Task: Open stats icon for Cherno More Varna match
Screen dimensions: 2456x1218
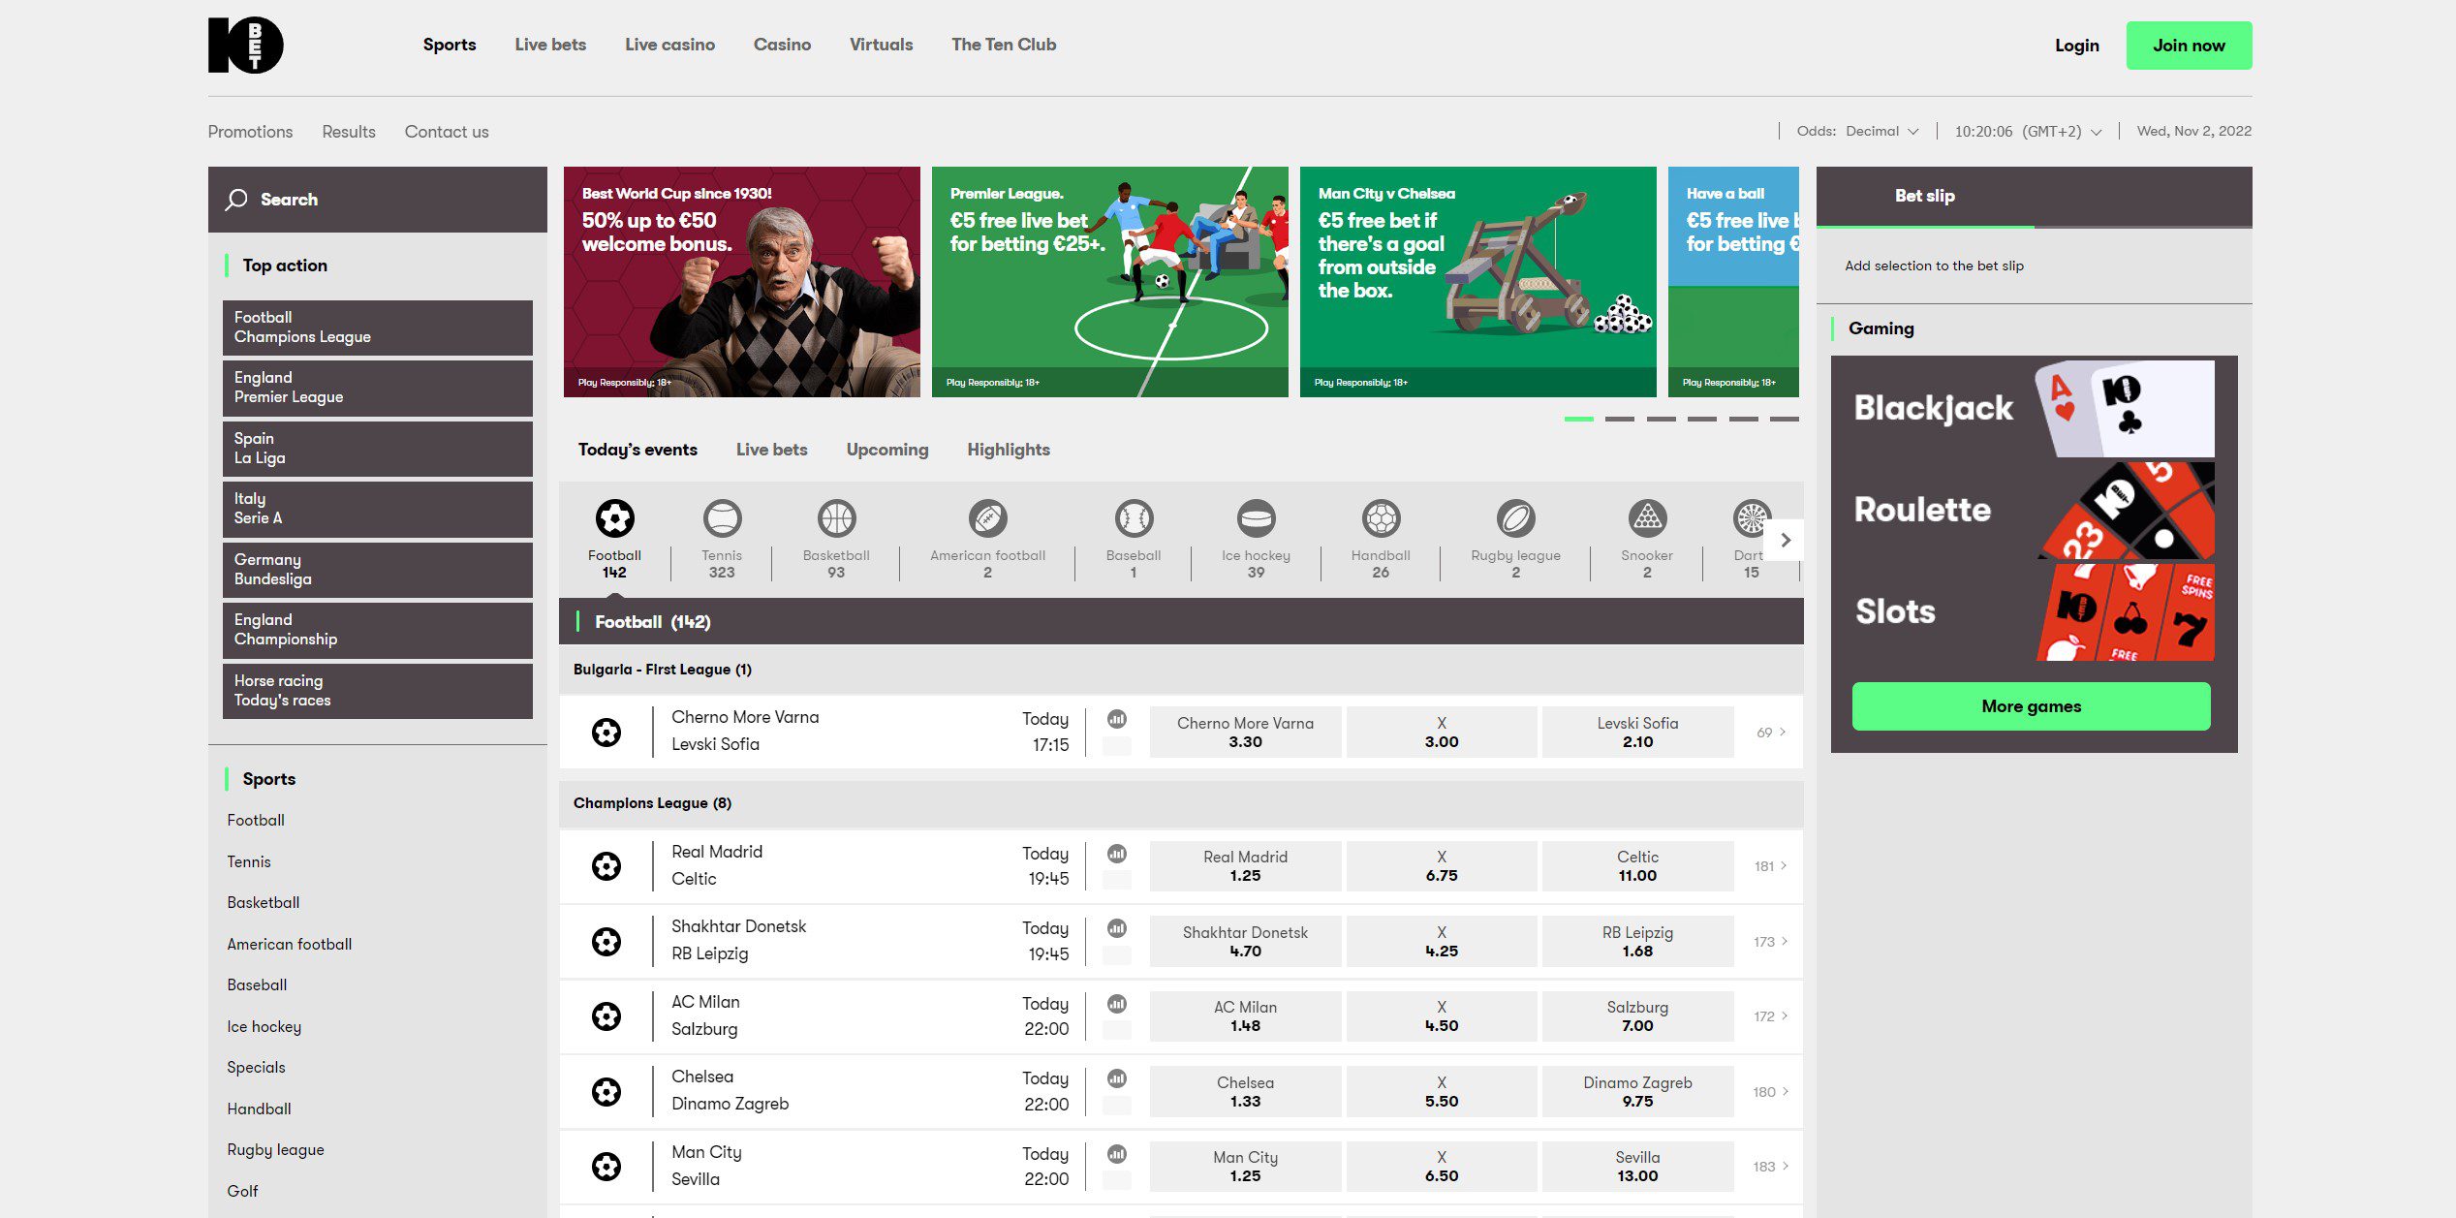Action: coord(1117,719)
